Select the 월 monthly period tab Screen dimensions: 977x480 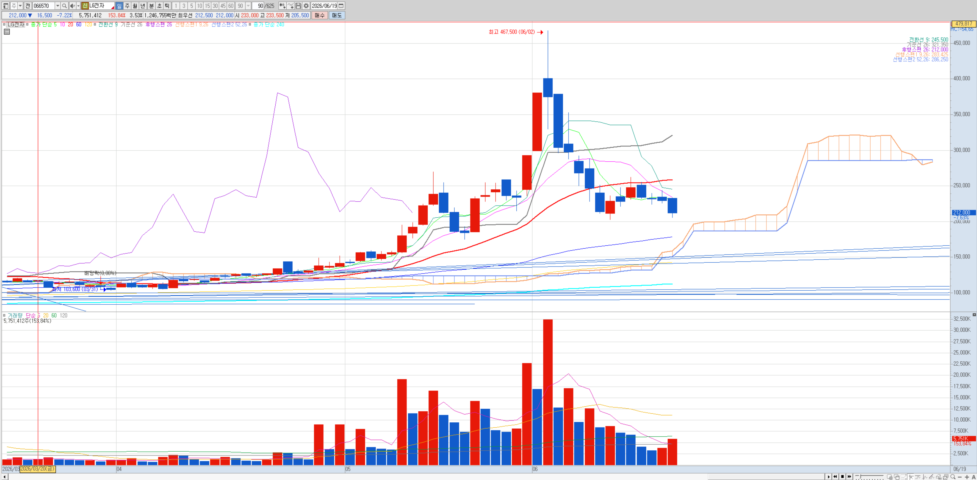click(135, 6)
